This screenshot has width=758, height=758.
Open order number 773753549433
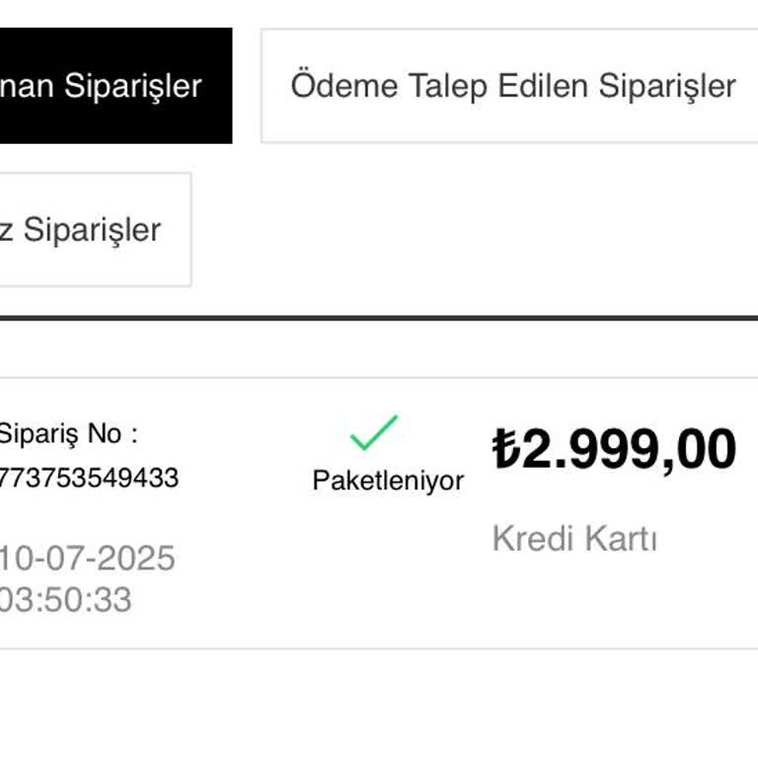click(x=89, y=479)
